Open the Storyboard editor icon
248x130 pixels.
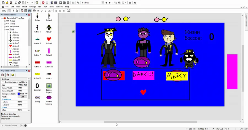click(x=52, y=3)
